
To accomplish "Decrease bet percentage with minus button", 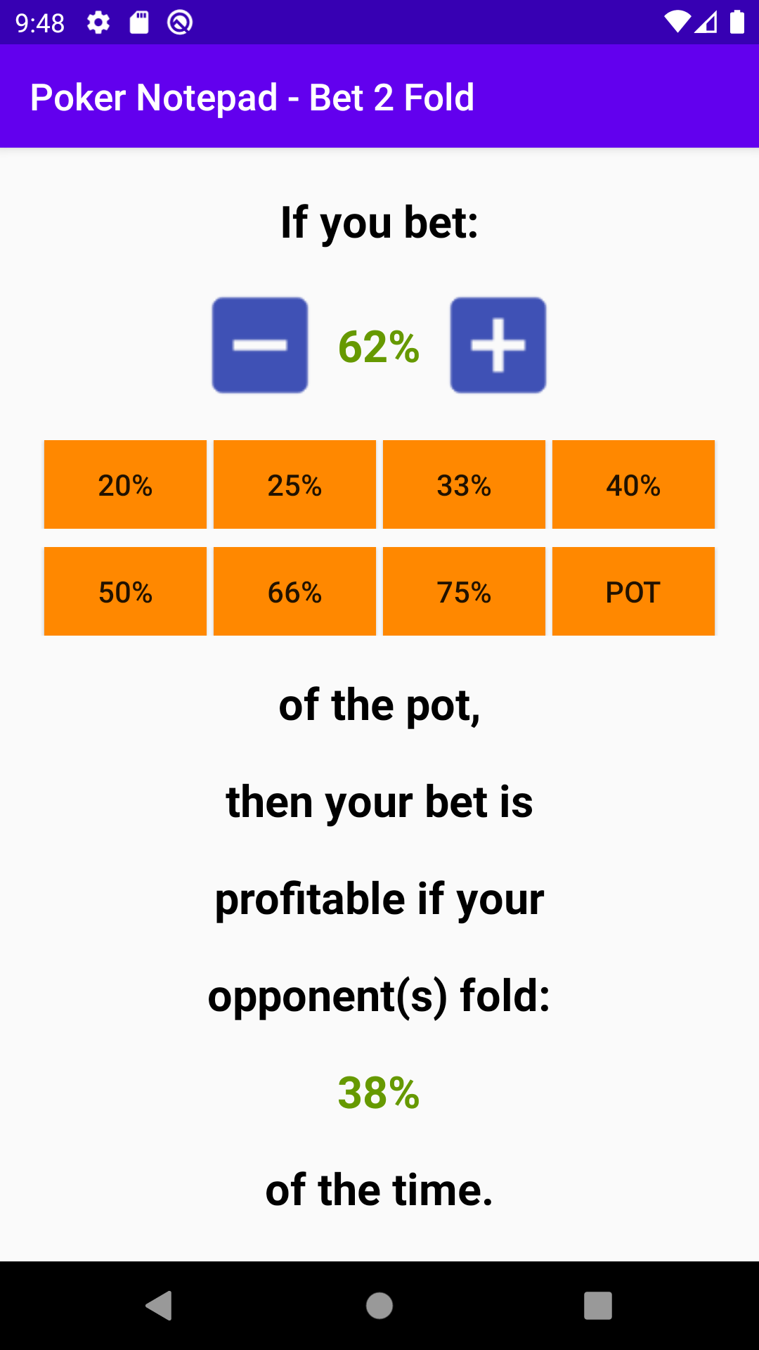I will (260, 345).
